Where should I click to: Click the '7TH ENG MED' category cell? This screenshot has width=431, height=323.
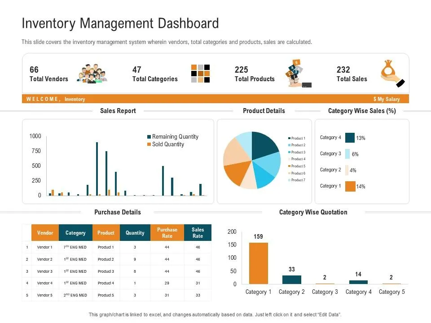coord(75,247)
